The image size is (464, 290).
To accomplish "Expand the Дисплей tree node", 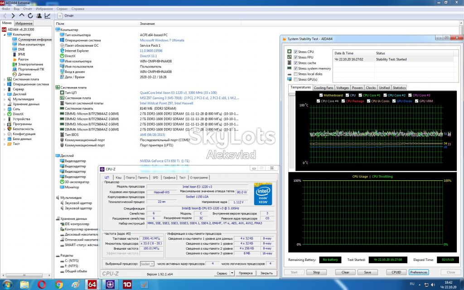I will (5, 94).
